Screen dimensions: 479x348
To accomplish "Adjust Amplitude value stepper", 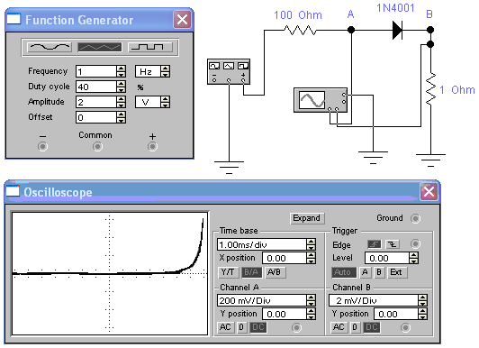I will click(121, 102).
